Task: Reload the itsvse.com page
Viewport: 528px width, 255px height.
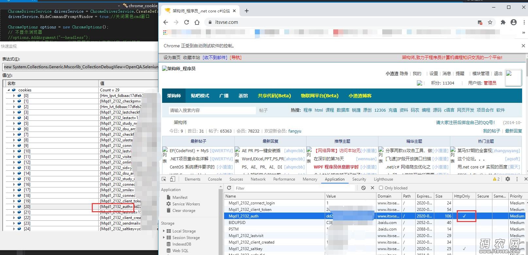Action: tap(187, 22)
